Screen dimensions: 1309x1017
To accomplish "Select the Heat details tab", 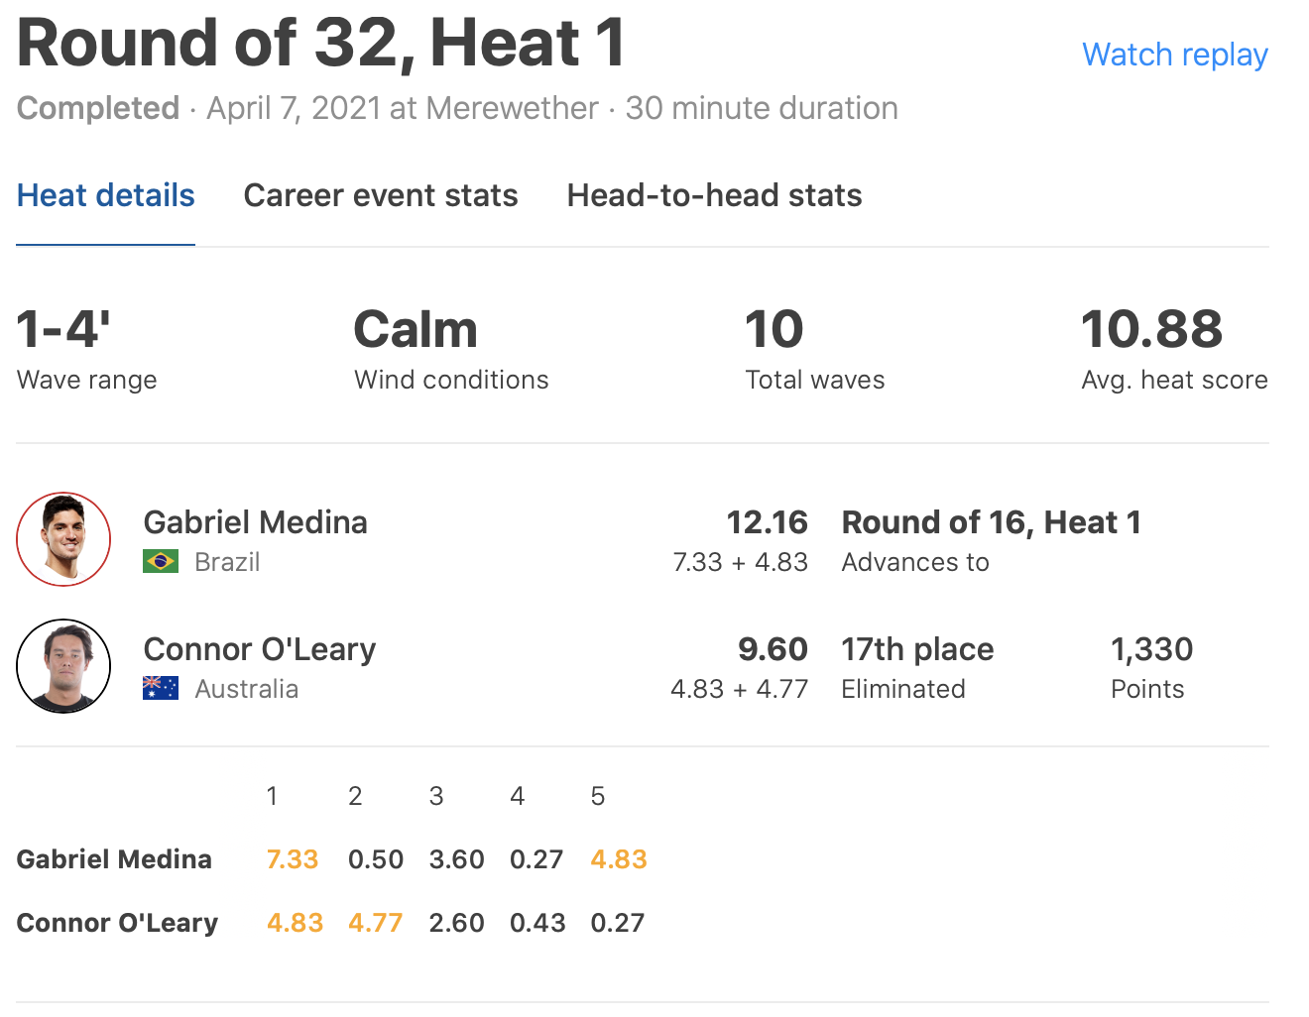I will point(106,195).
